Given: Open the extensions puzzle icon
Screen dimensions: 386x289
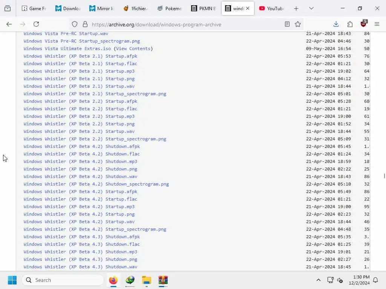Looking at the screenshot, I should (x=350, y=24).
